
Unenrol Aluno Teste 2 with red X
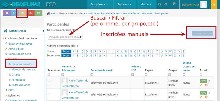click(x=206, y=97)
